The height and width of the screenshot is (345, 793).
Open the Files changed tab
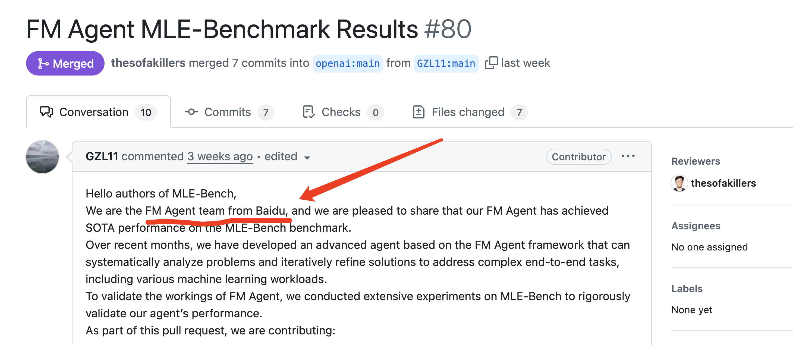468,112
